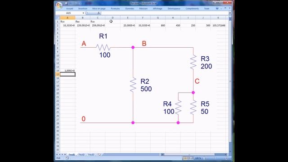Open the Données ribbon tab
Viewport: 288px width, 162px height.
pos(130,9)
